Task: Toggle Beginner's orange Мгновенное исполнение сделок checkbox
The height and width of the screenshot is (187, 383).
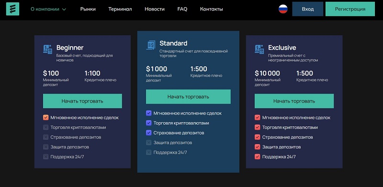Action: pos(45,118)
